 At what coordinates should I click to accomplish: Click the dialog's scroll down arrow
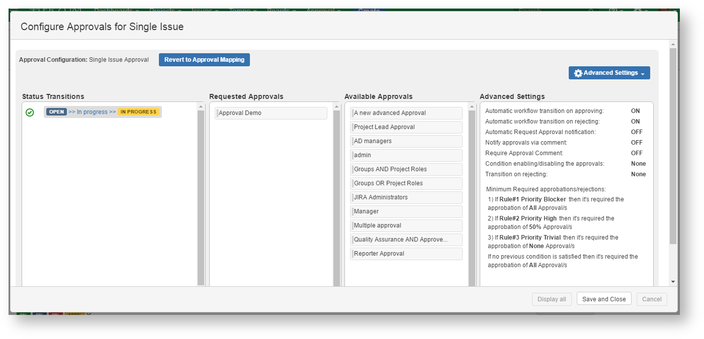(x=673, y=282)
